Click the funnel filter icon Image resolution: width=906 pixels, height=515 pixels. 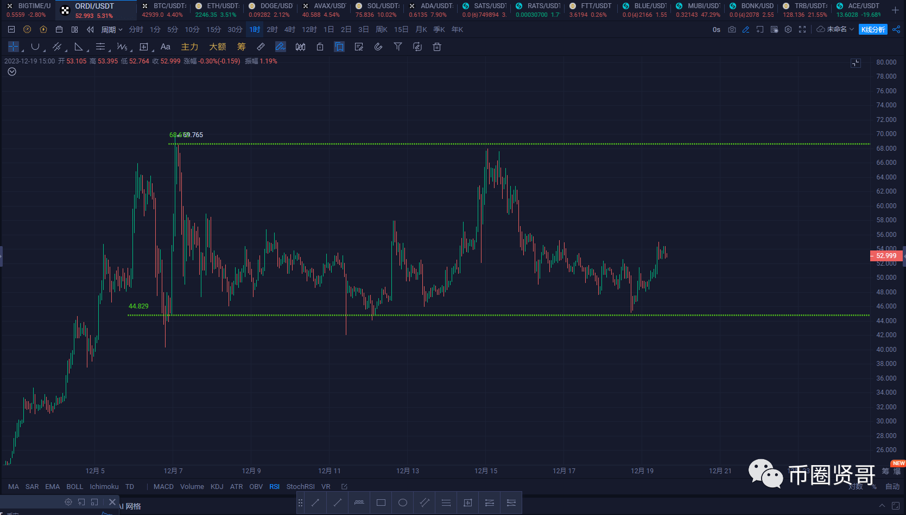pyautogui.click(x=398, y=47)
